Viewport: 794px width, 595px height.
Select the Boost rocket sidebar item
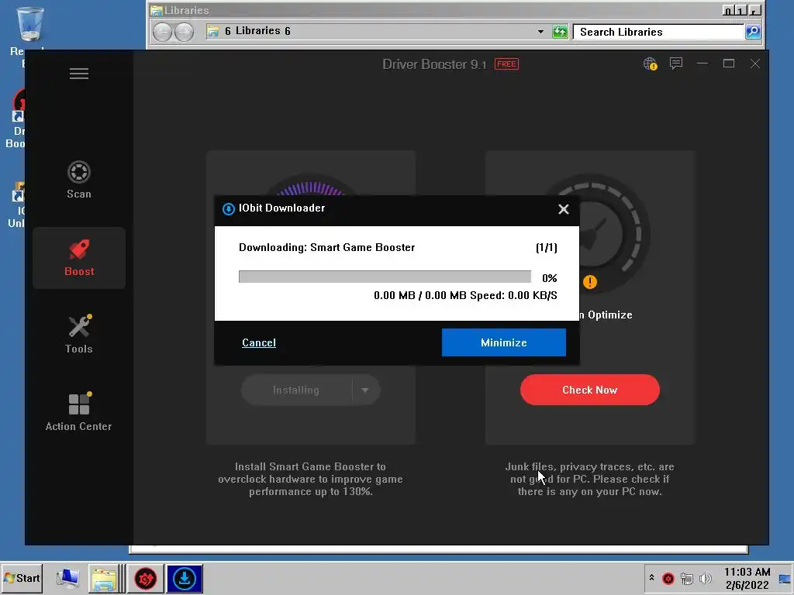pyautogui.click(x=79, y=257)
